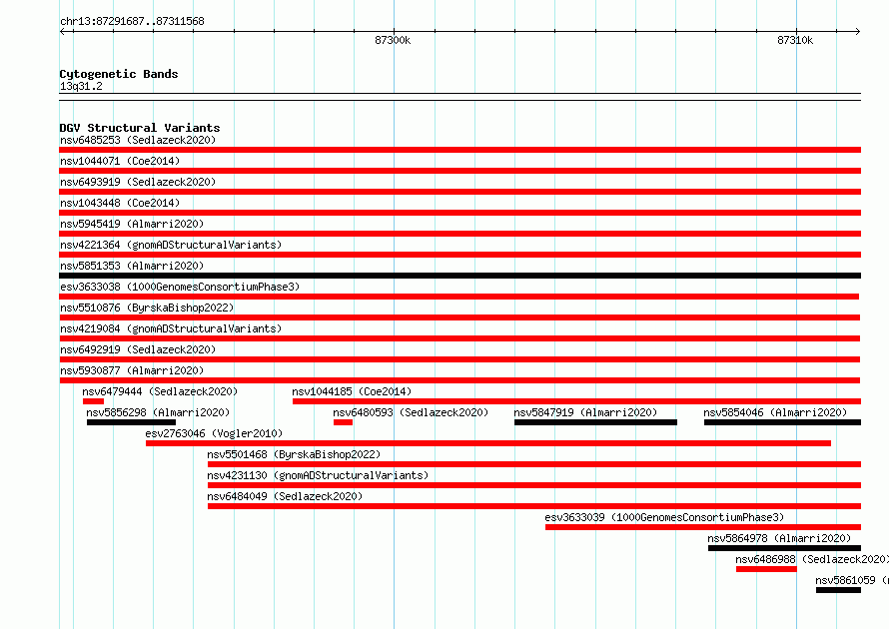Screen dimensions: 889x629
Task: Click the nsv6484049 (Sedlazeck2020) label
Action: pyautogui.click(x=285, y=496)
